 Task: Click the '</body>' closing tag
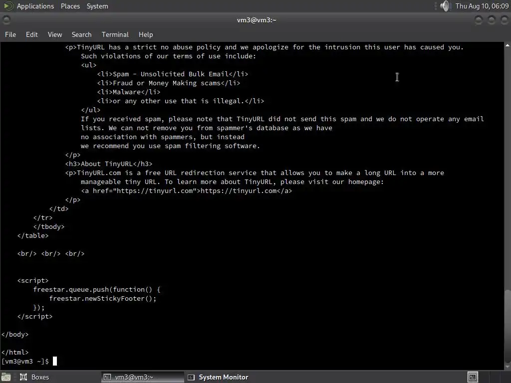tap(14, 334)
